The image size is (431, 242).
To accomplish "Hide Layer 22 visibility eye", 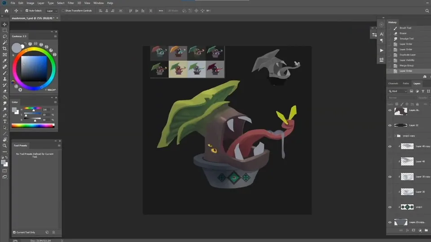I will tap(390, 125).
